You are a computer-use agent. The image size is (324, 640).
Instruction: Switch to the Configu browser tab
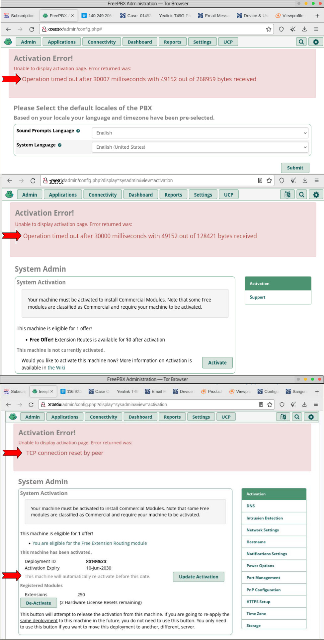[269, 391]
